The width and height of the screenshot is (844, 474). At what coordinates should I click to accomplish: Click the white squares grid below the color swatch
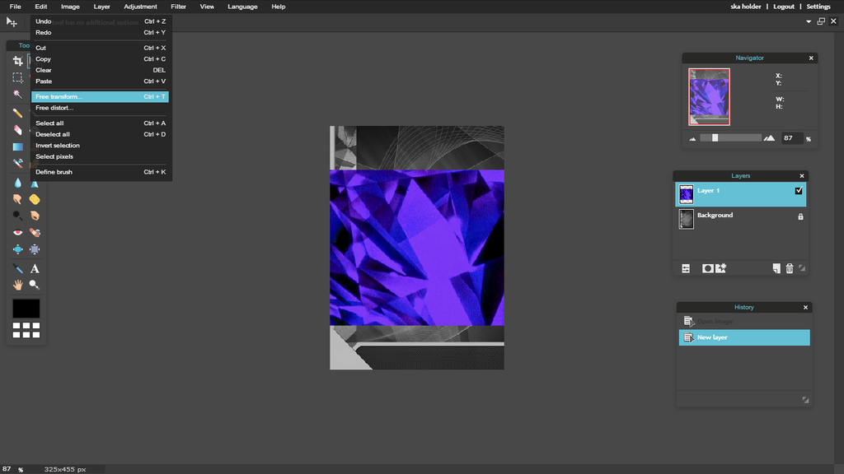[x=26, y=330]
